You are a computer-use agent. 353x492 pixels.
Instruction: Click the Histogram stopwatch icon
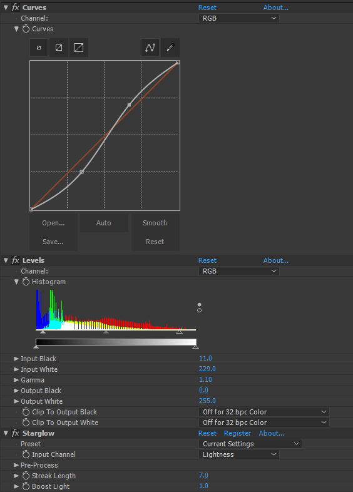point(26,282)
